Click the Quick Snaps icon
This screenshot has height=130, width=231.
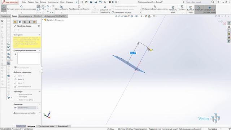pos(182,6)
